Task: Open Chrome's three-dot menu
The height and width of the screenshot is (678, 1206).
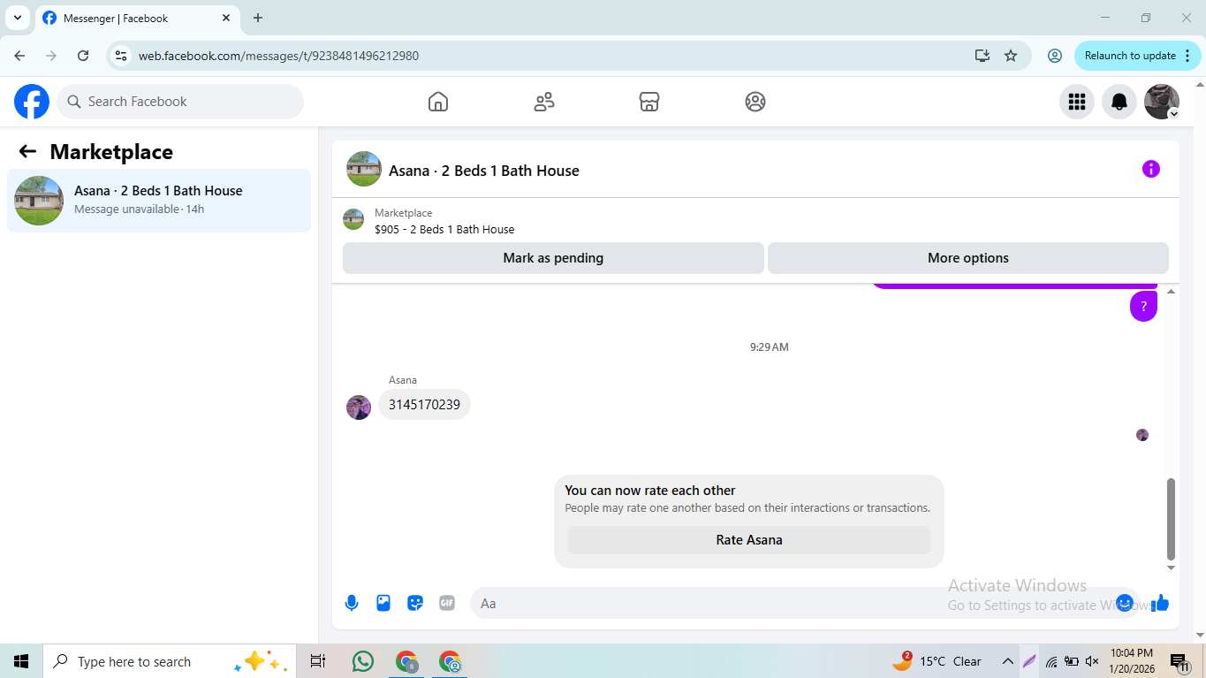Action: [1187, 56]
